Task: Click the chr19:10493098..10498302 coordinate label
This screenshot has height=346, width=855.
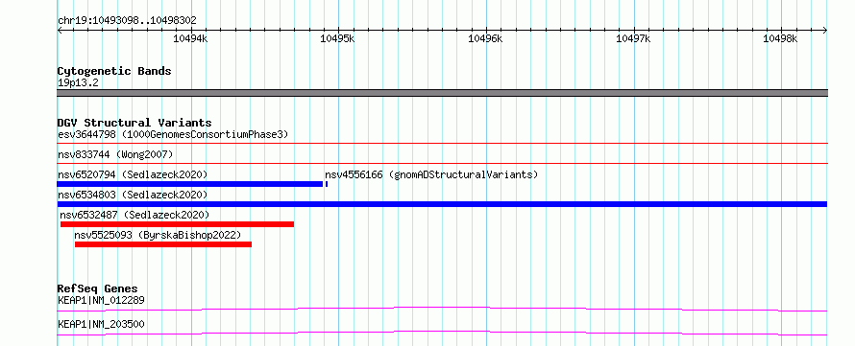Action: 127,21
